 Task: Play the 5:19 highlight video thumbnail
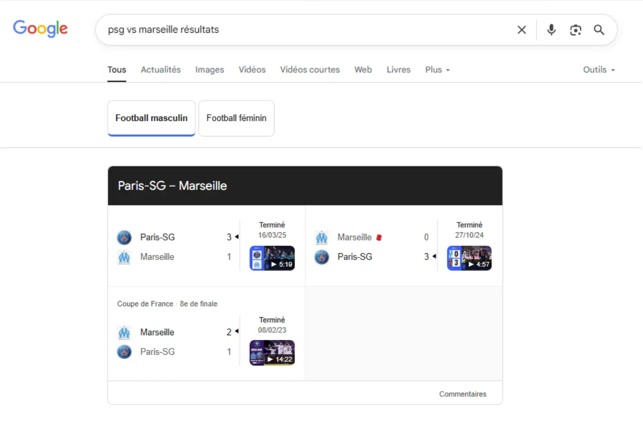(272, 258)
